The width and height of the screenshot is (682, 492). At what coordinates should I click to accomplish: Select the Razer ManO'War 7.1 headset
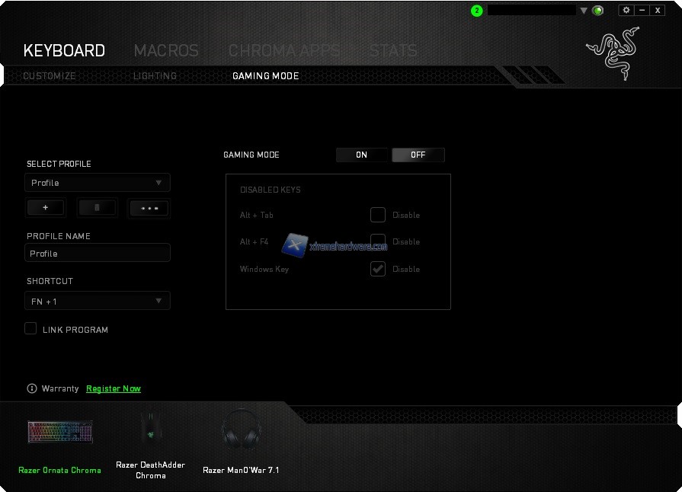click(241, 433)
